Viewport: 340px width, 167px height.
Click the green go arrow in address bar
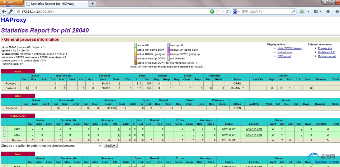[212, 12]
